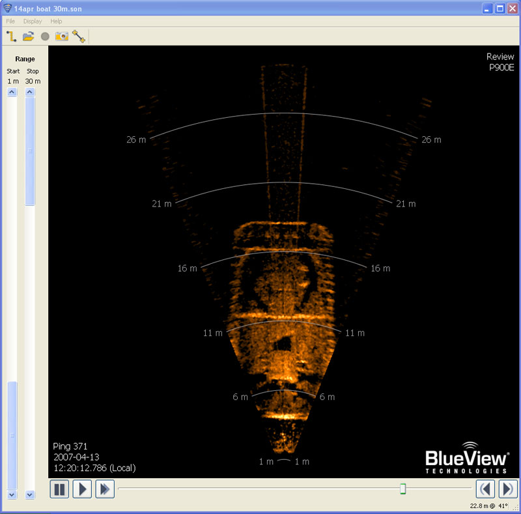Click the Start range slider thumb

[x=12, y=435]
